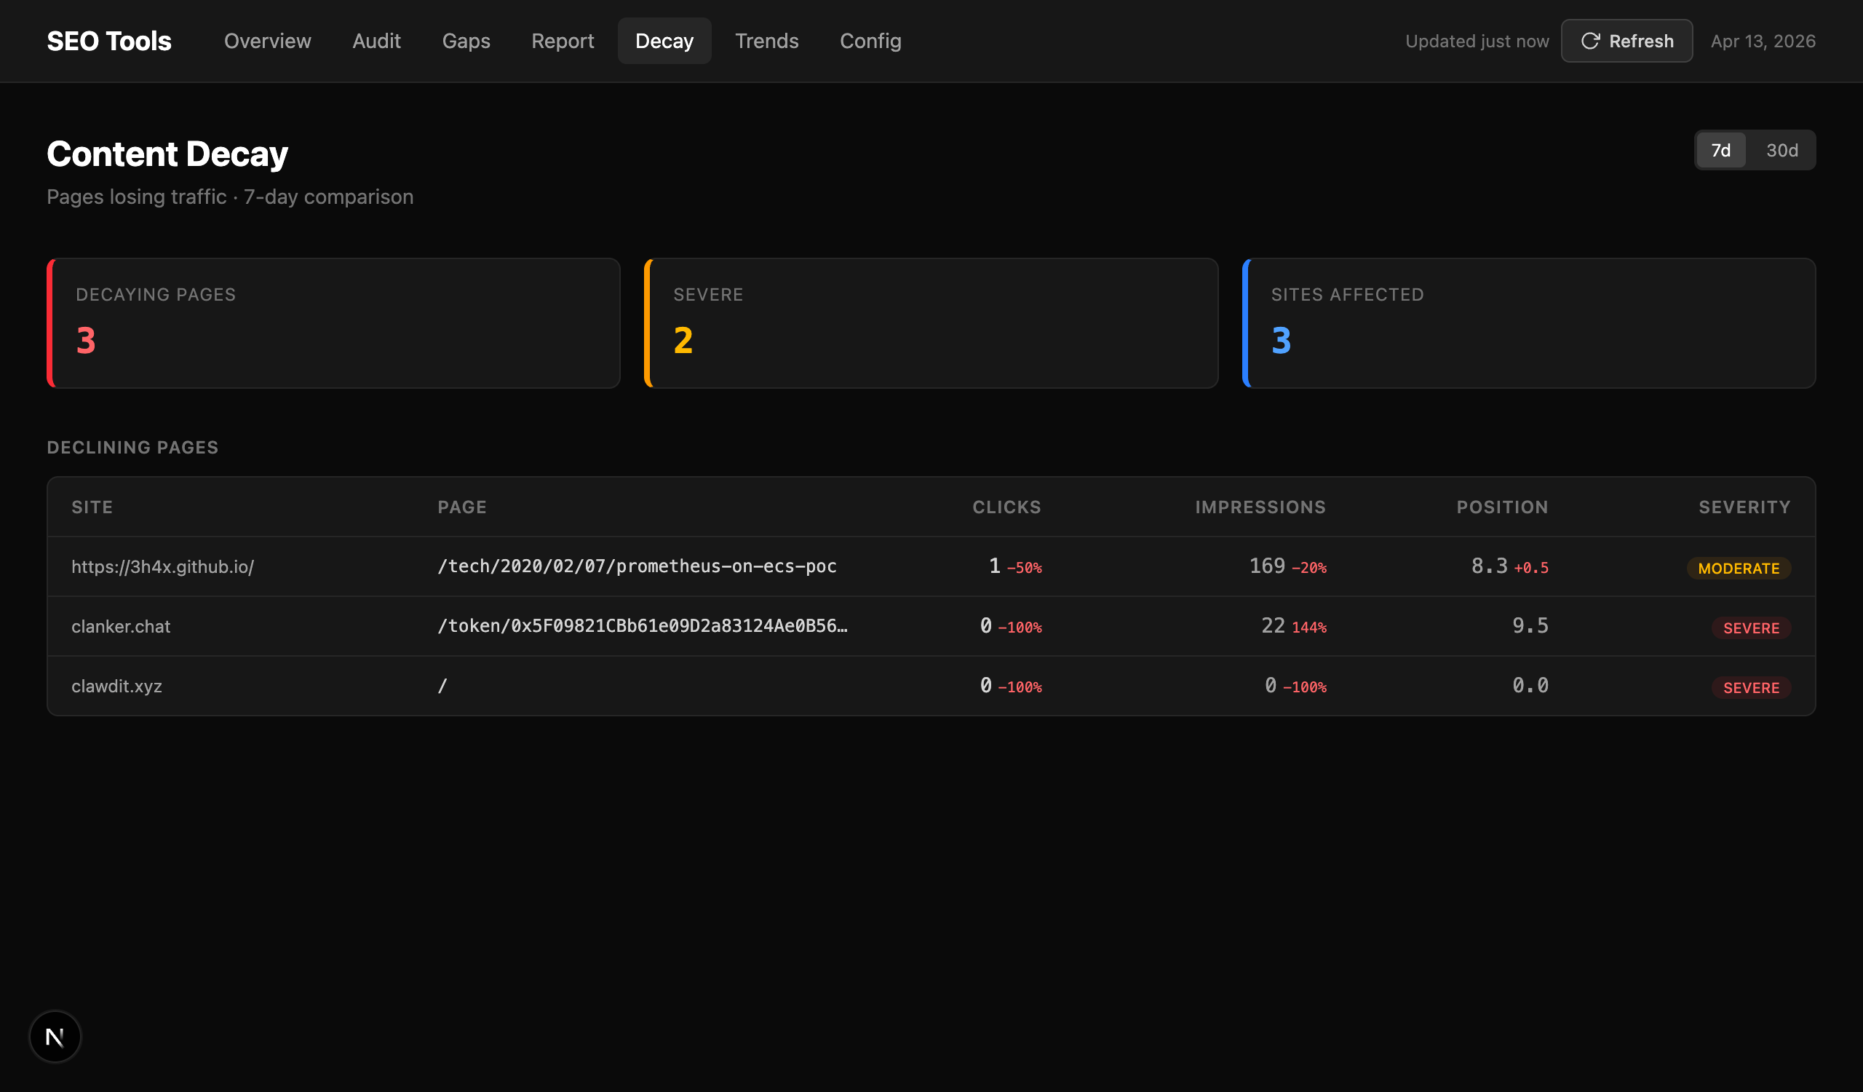
Task: Select the blue Sites Affected stat card
Action: click(x=1528, y=323)
